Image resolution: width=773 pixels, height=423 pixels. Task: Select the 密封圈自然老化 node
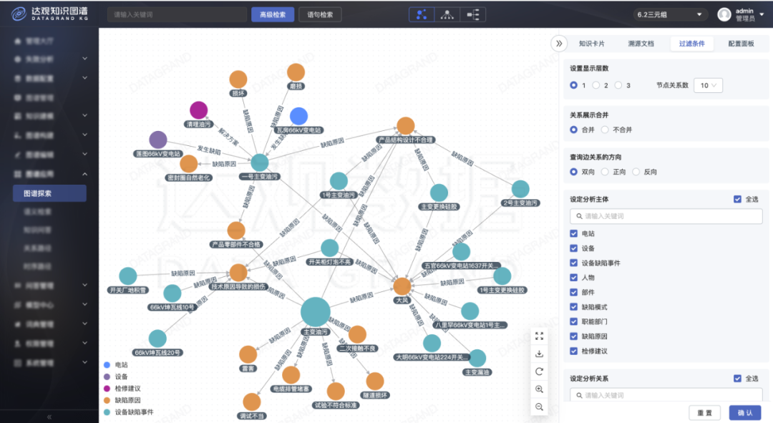pos(189,164)
